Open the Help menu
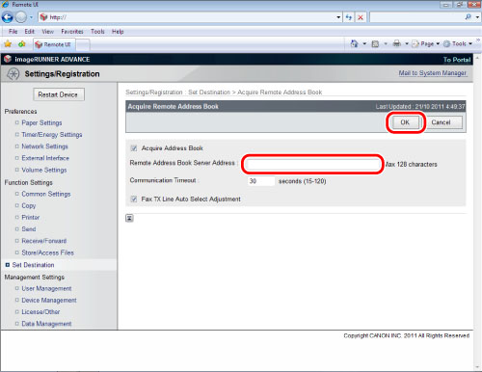Viewport: 482px width, 372px height. [118, 32]
